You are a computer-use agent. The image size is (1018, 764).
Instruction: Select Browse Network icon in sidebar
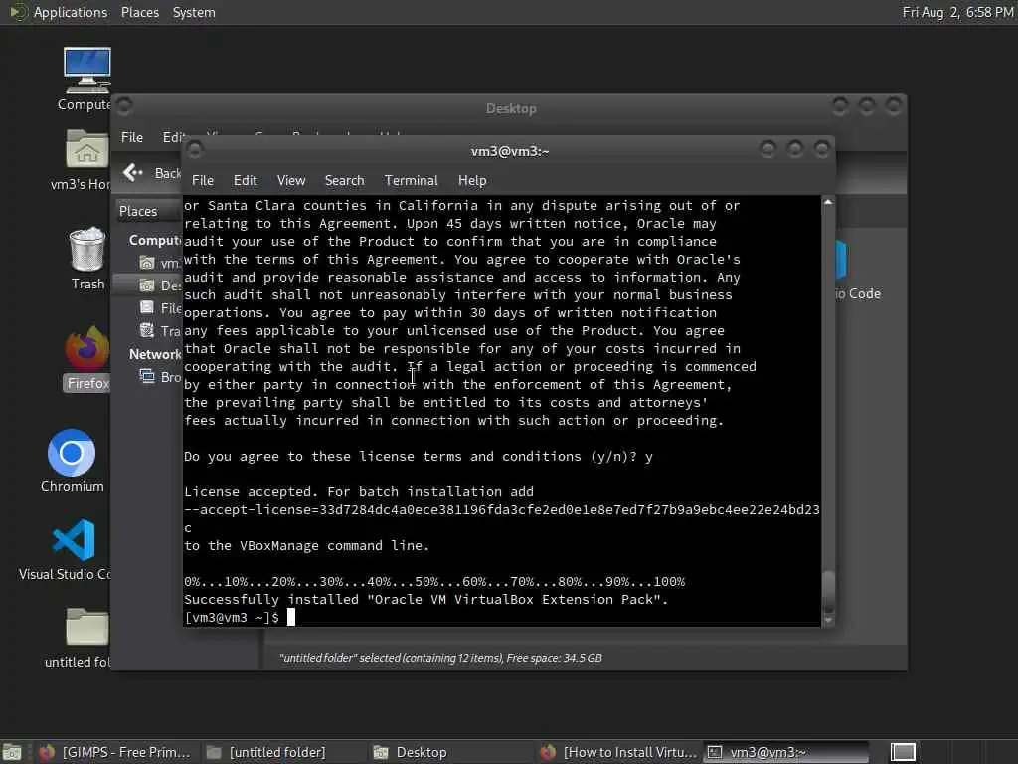tap(147, 377)
